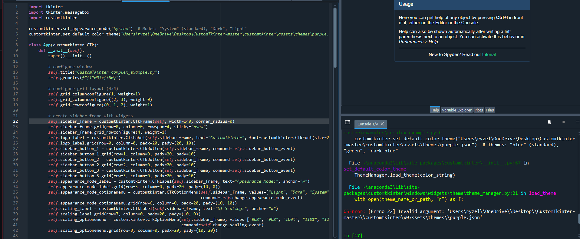Image resolution: width=580 pixels, height=239 pixels.
Task: Click line number 1 in the editor gutter
Action: [17, 7]
